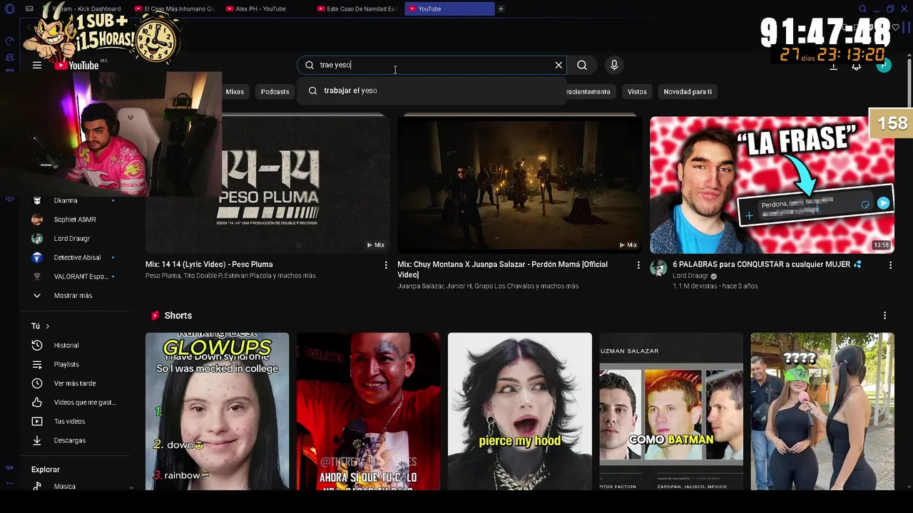The image size is (913, 513).
Task: Open the 'pierce my hood' Short
Action: (520, 411)
